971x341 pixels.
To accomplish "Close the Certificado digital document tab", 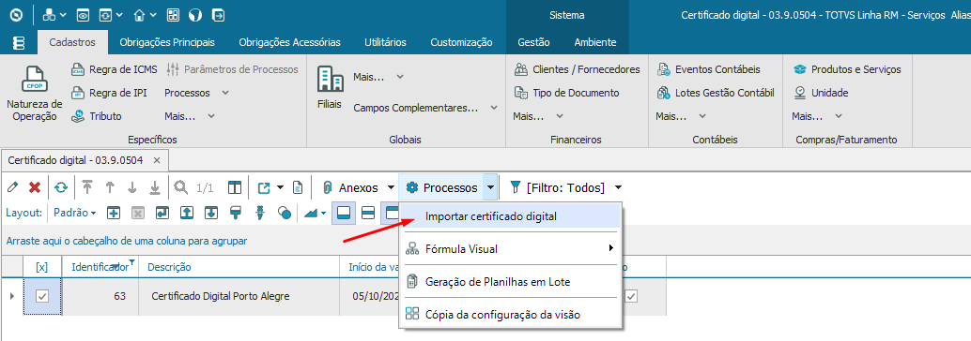I will pos(157,160).
